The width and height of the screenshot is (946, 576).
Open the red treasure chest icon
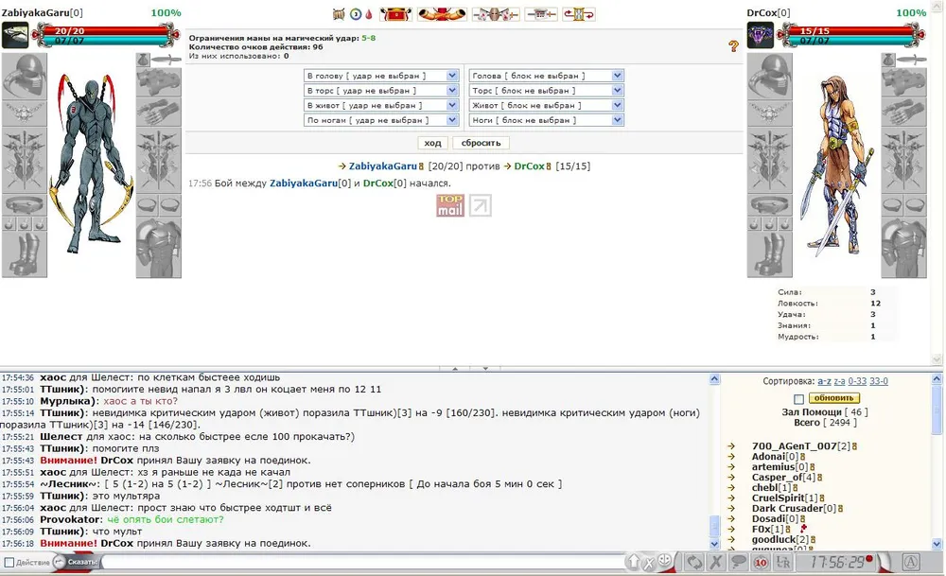pos(395,14)
